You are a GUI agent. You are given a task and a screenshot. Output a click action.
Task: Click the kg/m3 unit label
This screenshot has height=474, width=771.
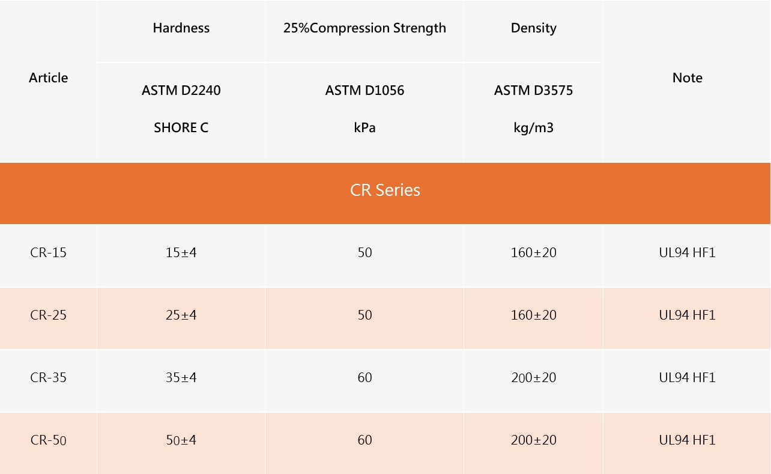coord(533,128)
